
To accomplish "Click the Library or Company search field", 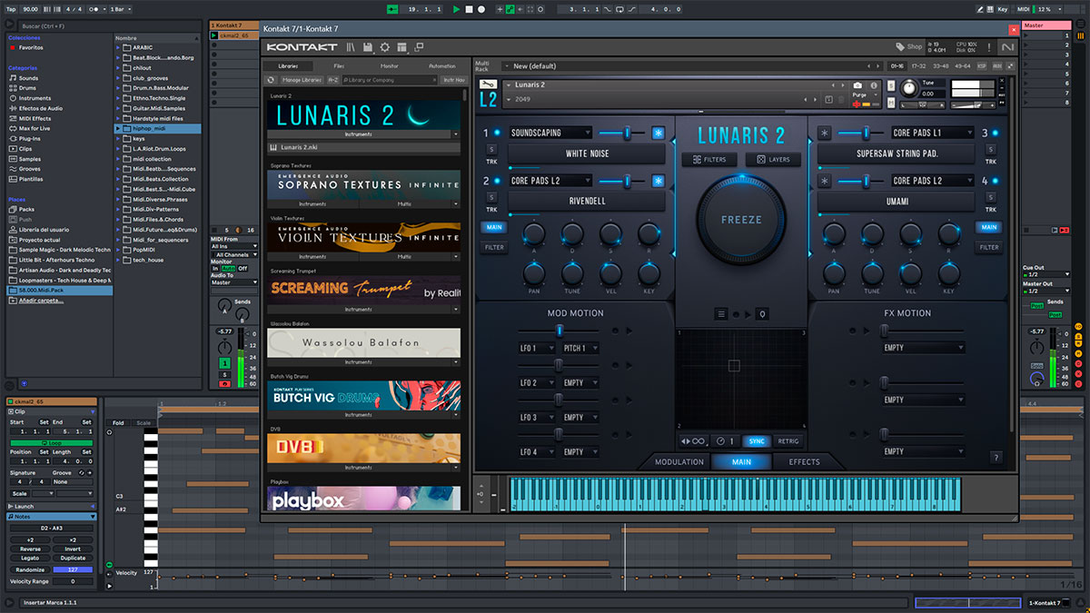I will tap(391, 80).
